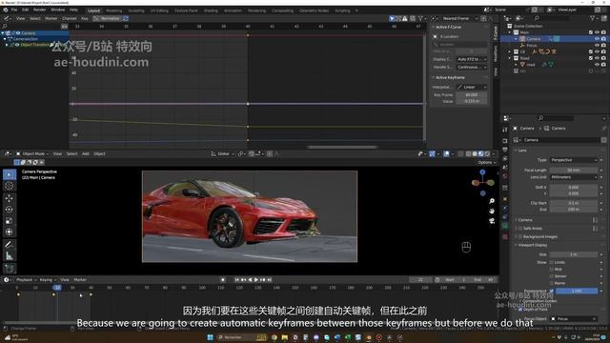Enable the Sensor show checkbox
Viewport: 610px width, 343px height.
pyautogui.click(x=552, y=276)
